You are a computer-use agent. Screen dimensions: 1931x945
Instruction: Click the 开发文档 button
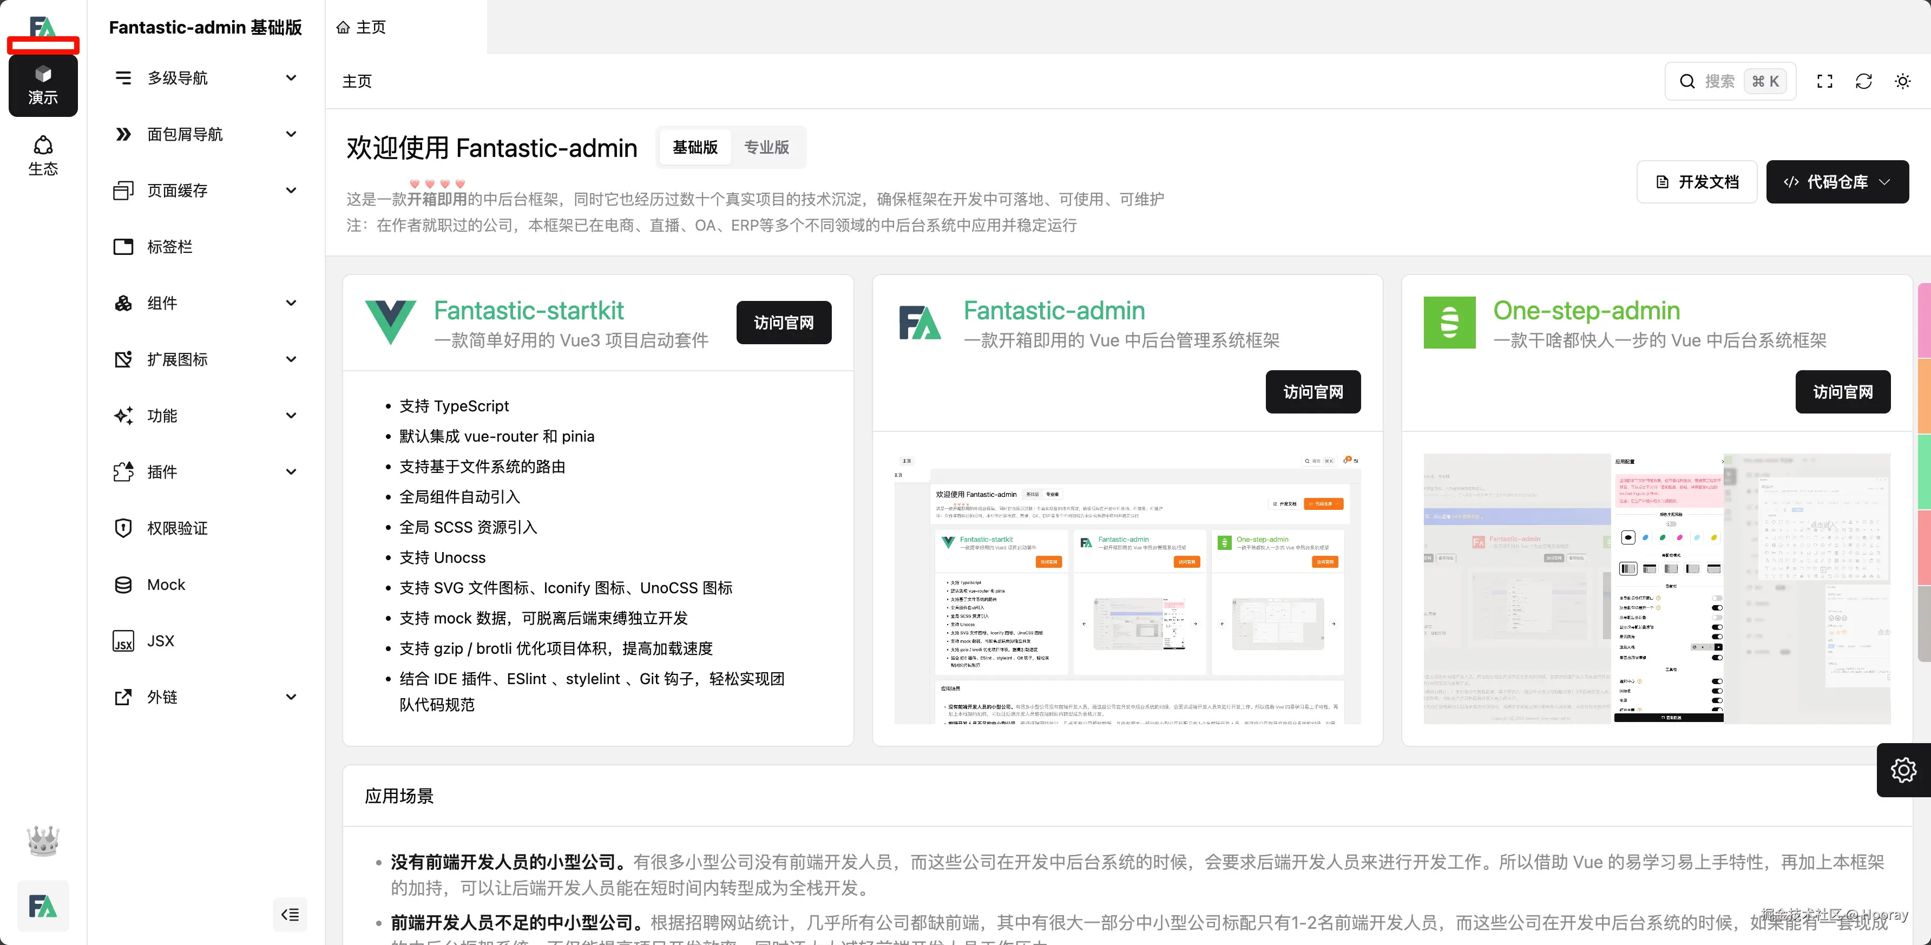(x=1697, y=182)
